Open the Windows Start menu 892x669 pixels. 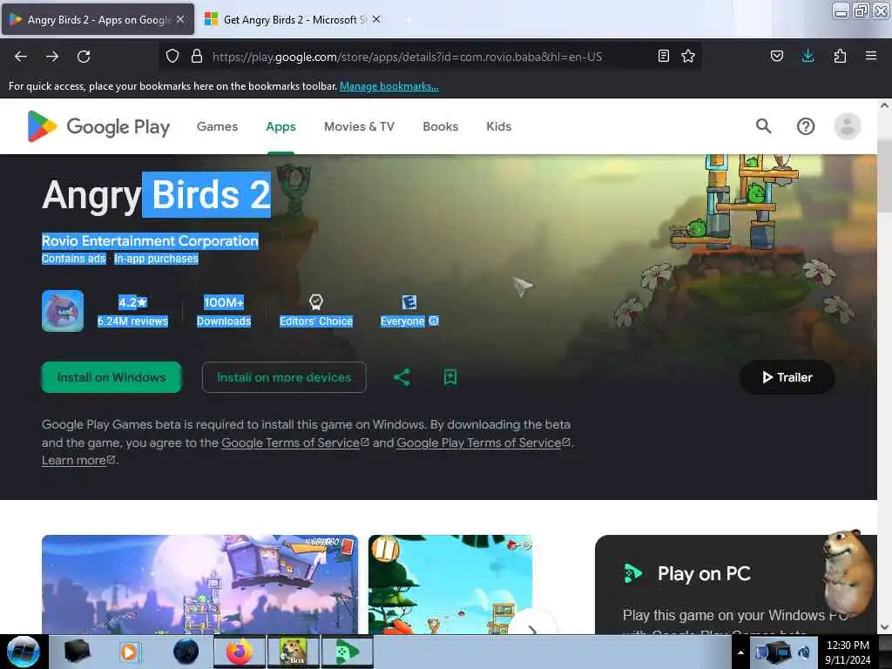[23, 652]
